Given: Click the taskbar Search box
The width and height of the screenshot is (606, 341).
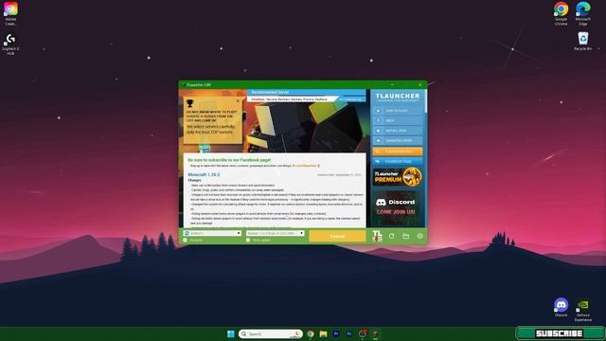Looking at the screenshot, I should click(270, 333).
